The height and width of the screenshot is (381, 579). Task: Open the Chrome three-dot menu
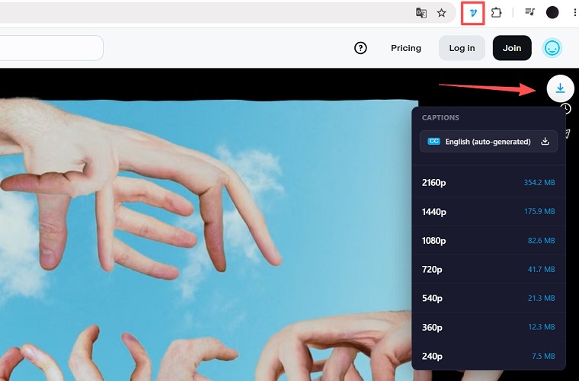(x=575, y=12)
